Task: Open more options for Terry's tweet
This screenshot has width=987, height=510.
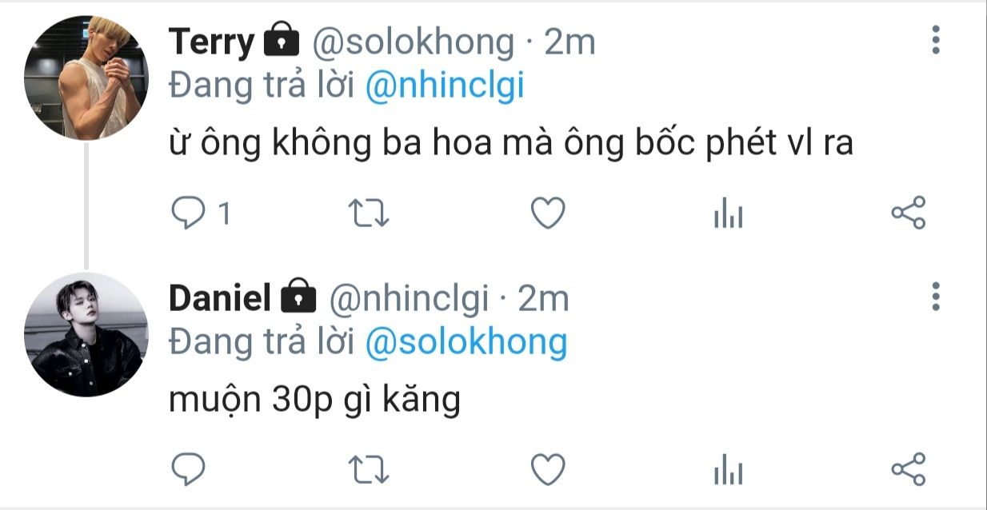Action: [935, 40]
